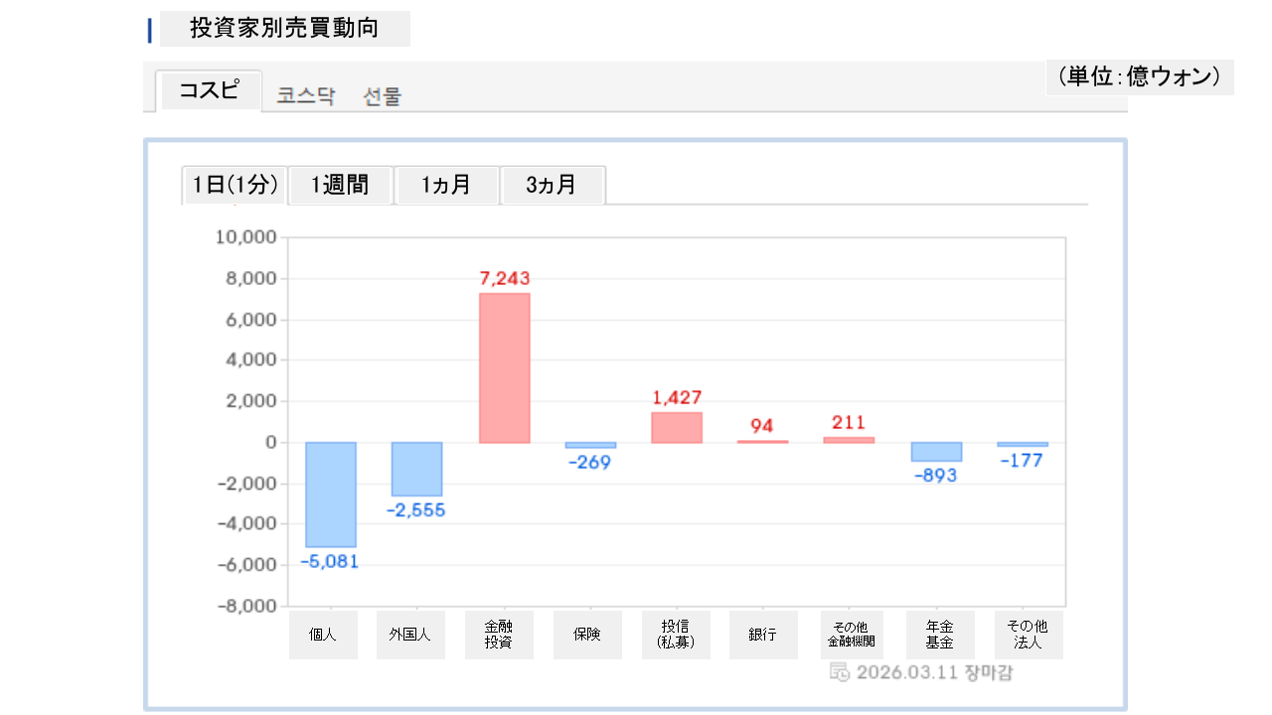Click the 個人 category label

pos(323,636)
